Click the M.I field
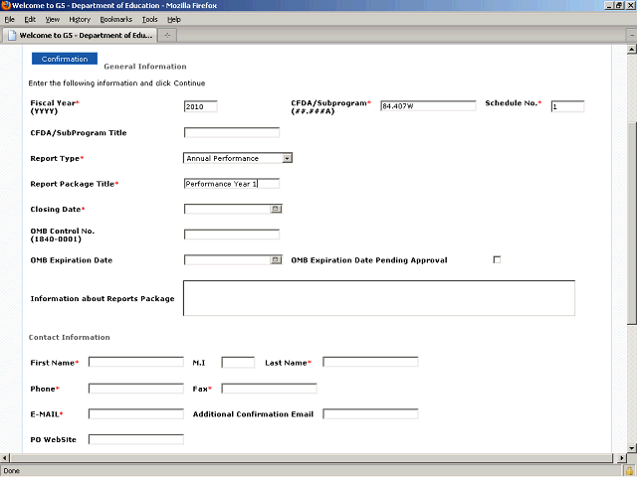Viewport: 637px width, 477px height. coord(238,362)
